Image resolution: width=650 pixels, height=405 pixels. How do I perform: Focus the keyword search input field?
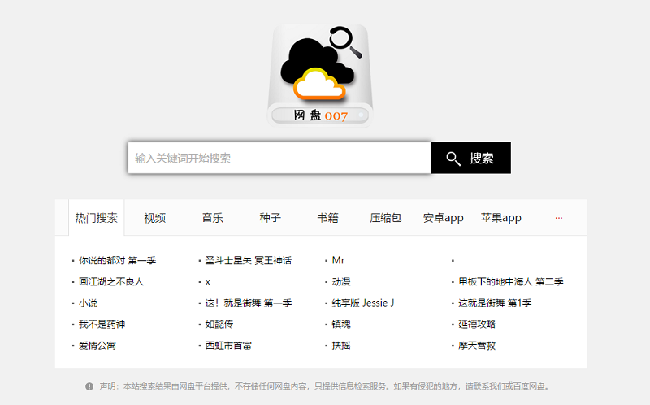click(279, 158)
